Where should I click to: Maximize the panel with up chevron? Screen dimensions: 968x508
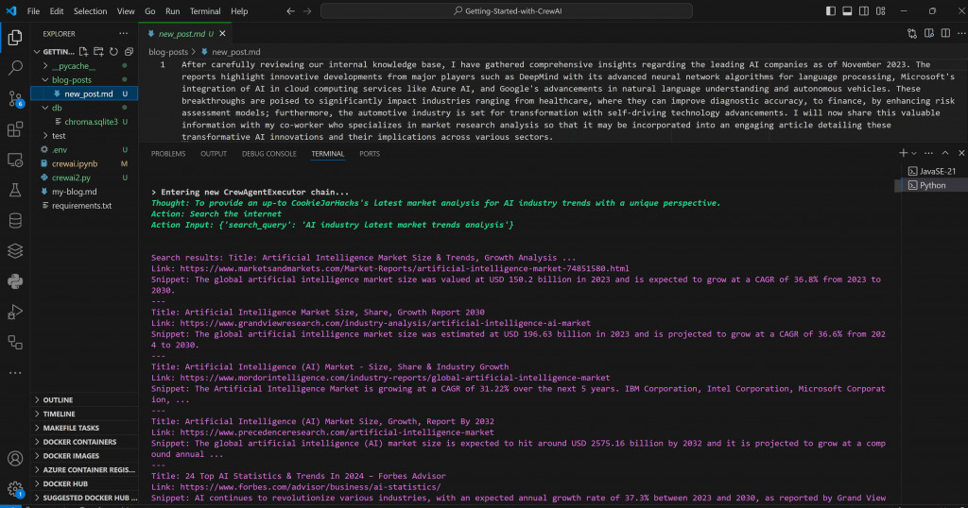click(x=945, y=153)
